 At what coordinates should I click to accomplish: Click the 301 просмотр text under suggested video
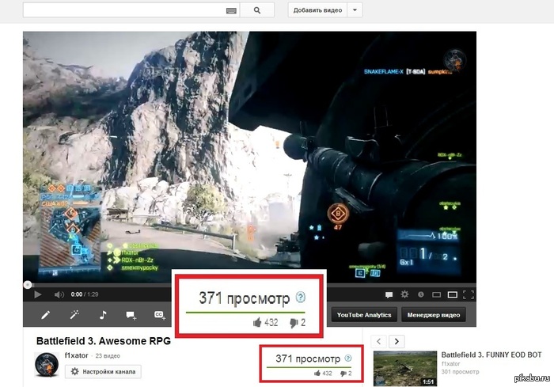pos(460,372)
